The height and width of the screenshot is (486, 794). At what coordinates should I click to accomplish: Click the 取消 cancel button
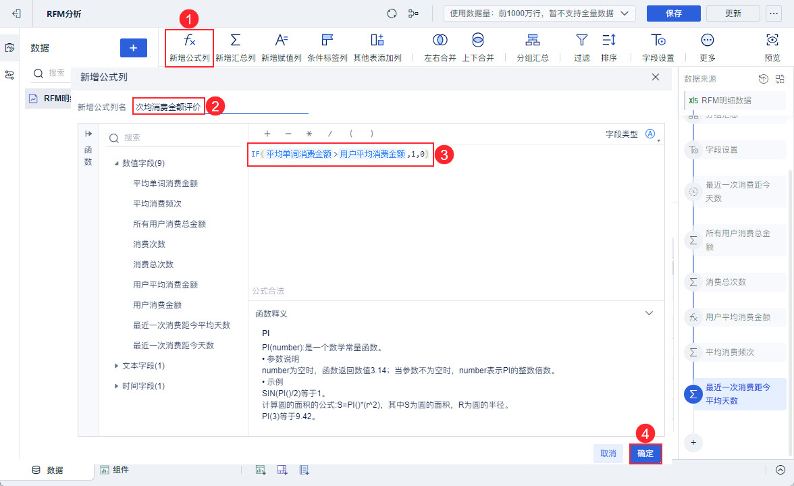click(x=608, y=454)
